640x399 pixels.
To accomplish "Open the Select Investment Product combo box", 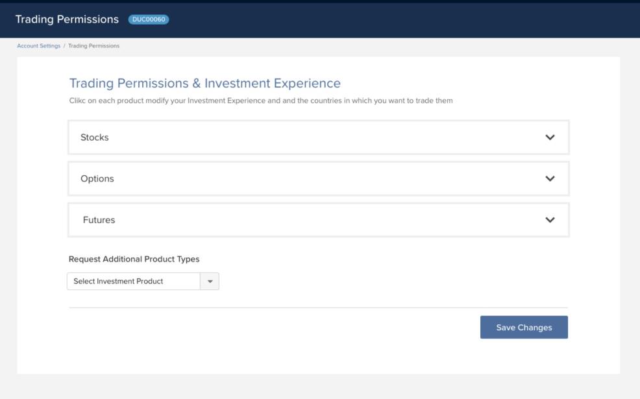I will click(134, 282).
